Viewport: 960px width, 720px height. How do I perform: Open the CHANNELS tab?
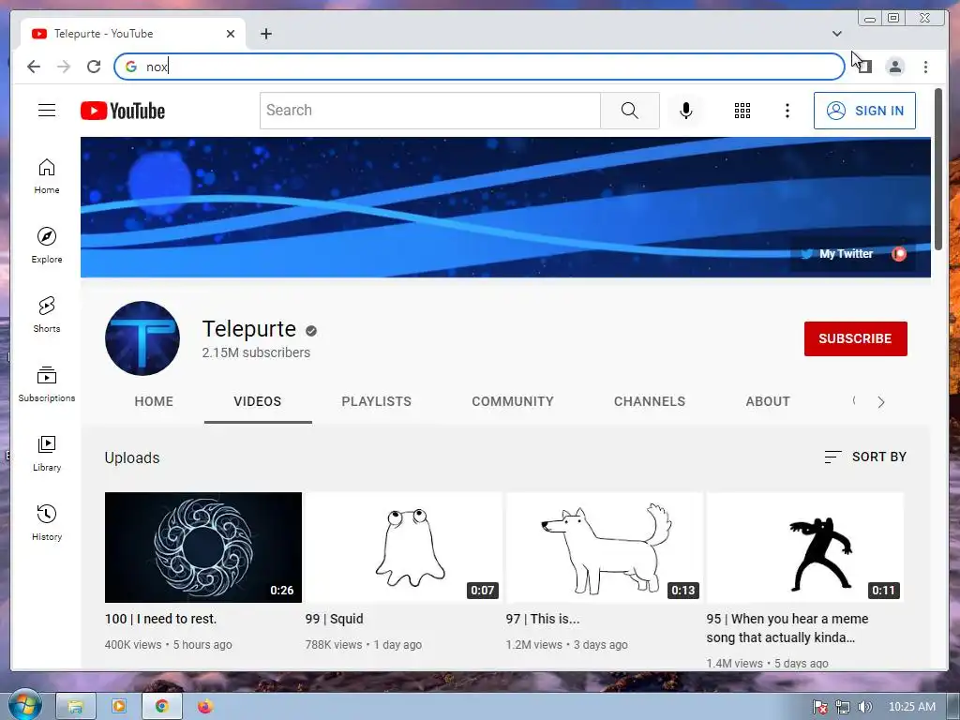click(x=650, y=401)
